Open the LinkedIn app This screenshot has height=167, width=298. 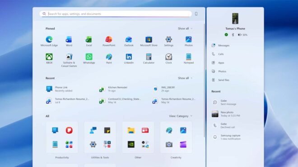click(129, 59)
